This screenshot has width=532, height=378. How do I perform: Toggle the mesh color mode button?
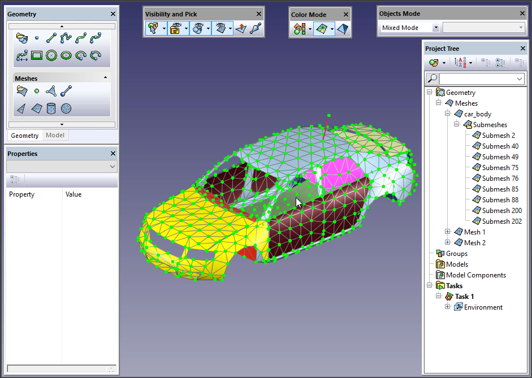pyautogui.click(x=321, y=29)
